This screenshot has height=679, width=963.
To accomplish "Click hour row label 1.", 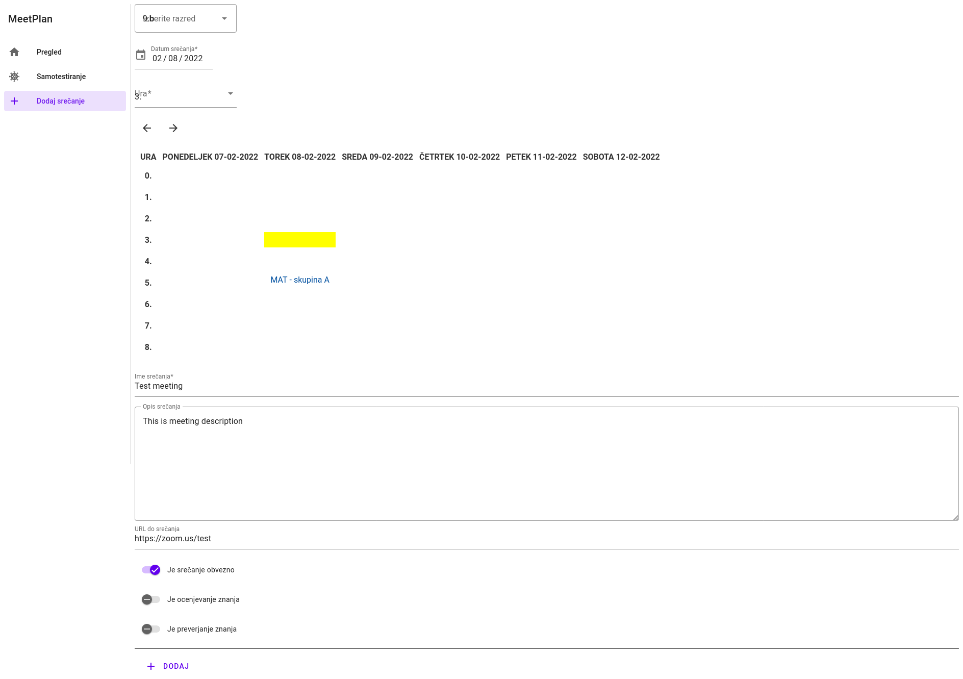I will pyautogui.click(x=148, y=197).
